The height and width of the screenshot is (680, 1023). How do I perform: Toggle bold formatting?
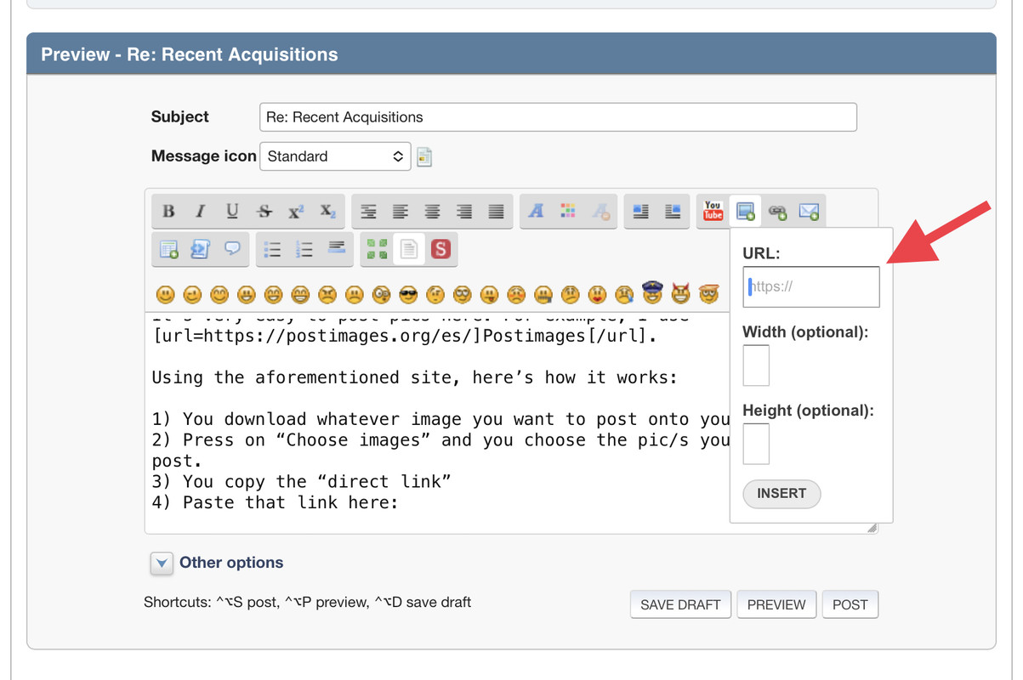click(168, 212)
